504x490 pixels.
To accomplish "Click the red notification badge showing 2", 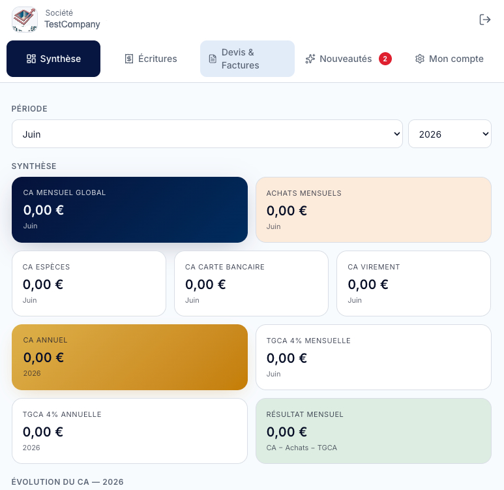I will [x=385, y=59].
